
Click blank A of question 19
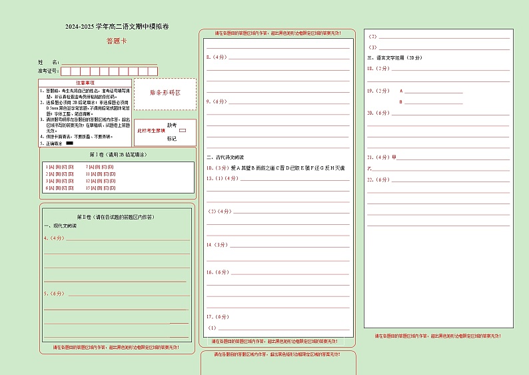(x=434, y=92)
